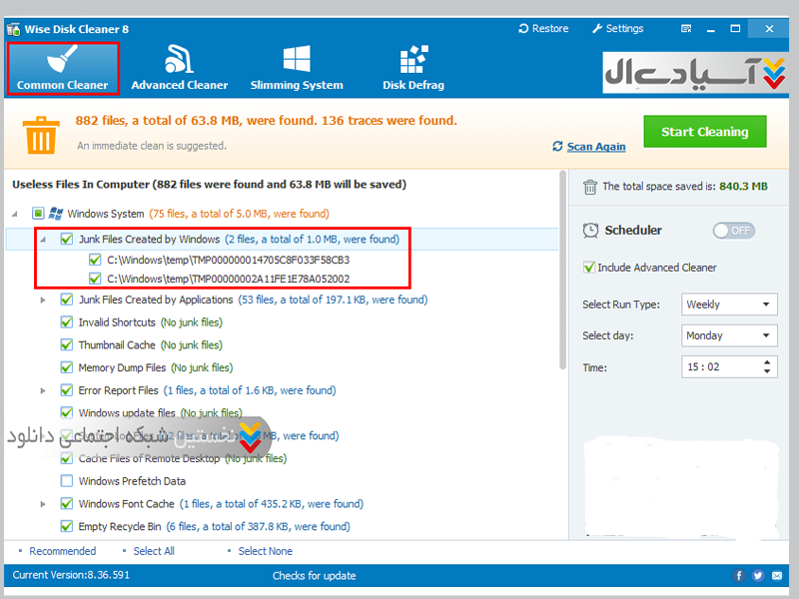Click the scheduler Time field

(x=729, y=367)
